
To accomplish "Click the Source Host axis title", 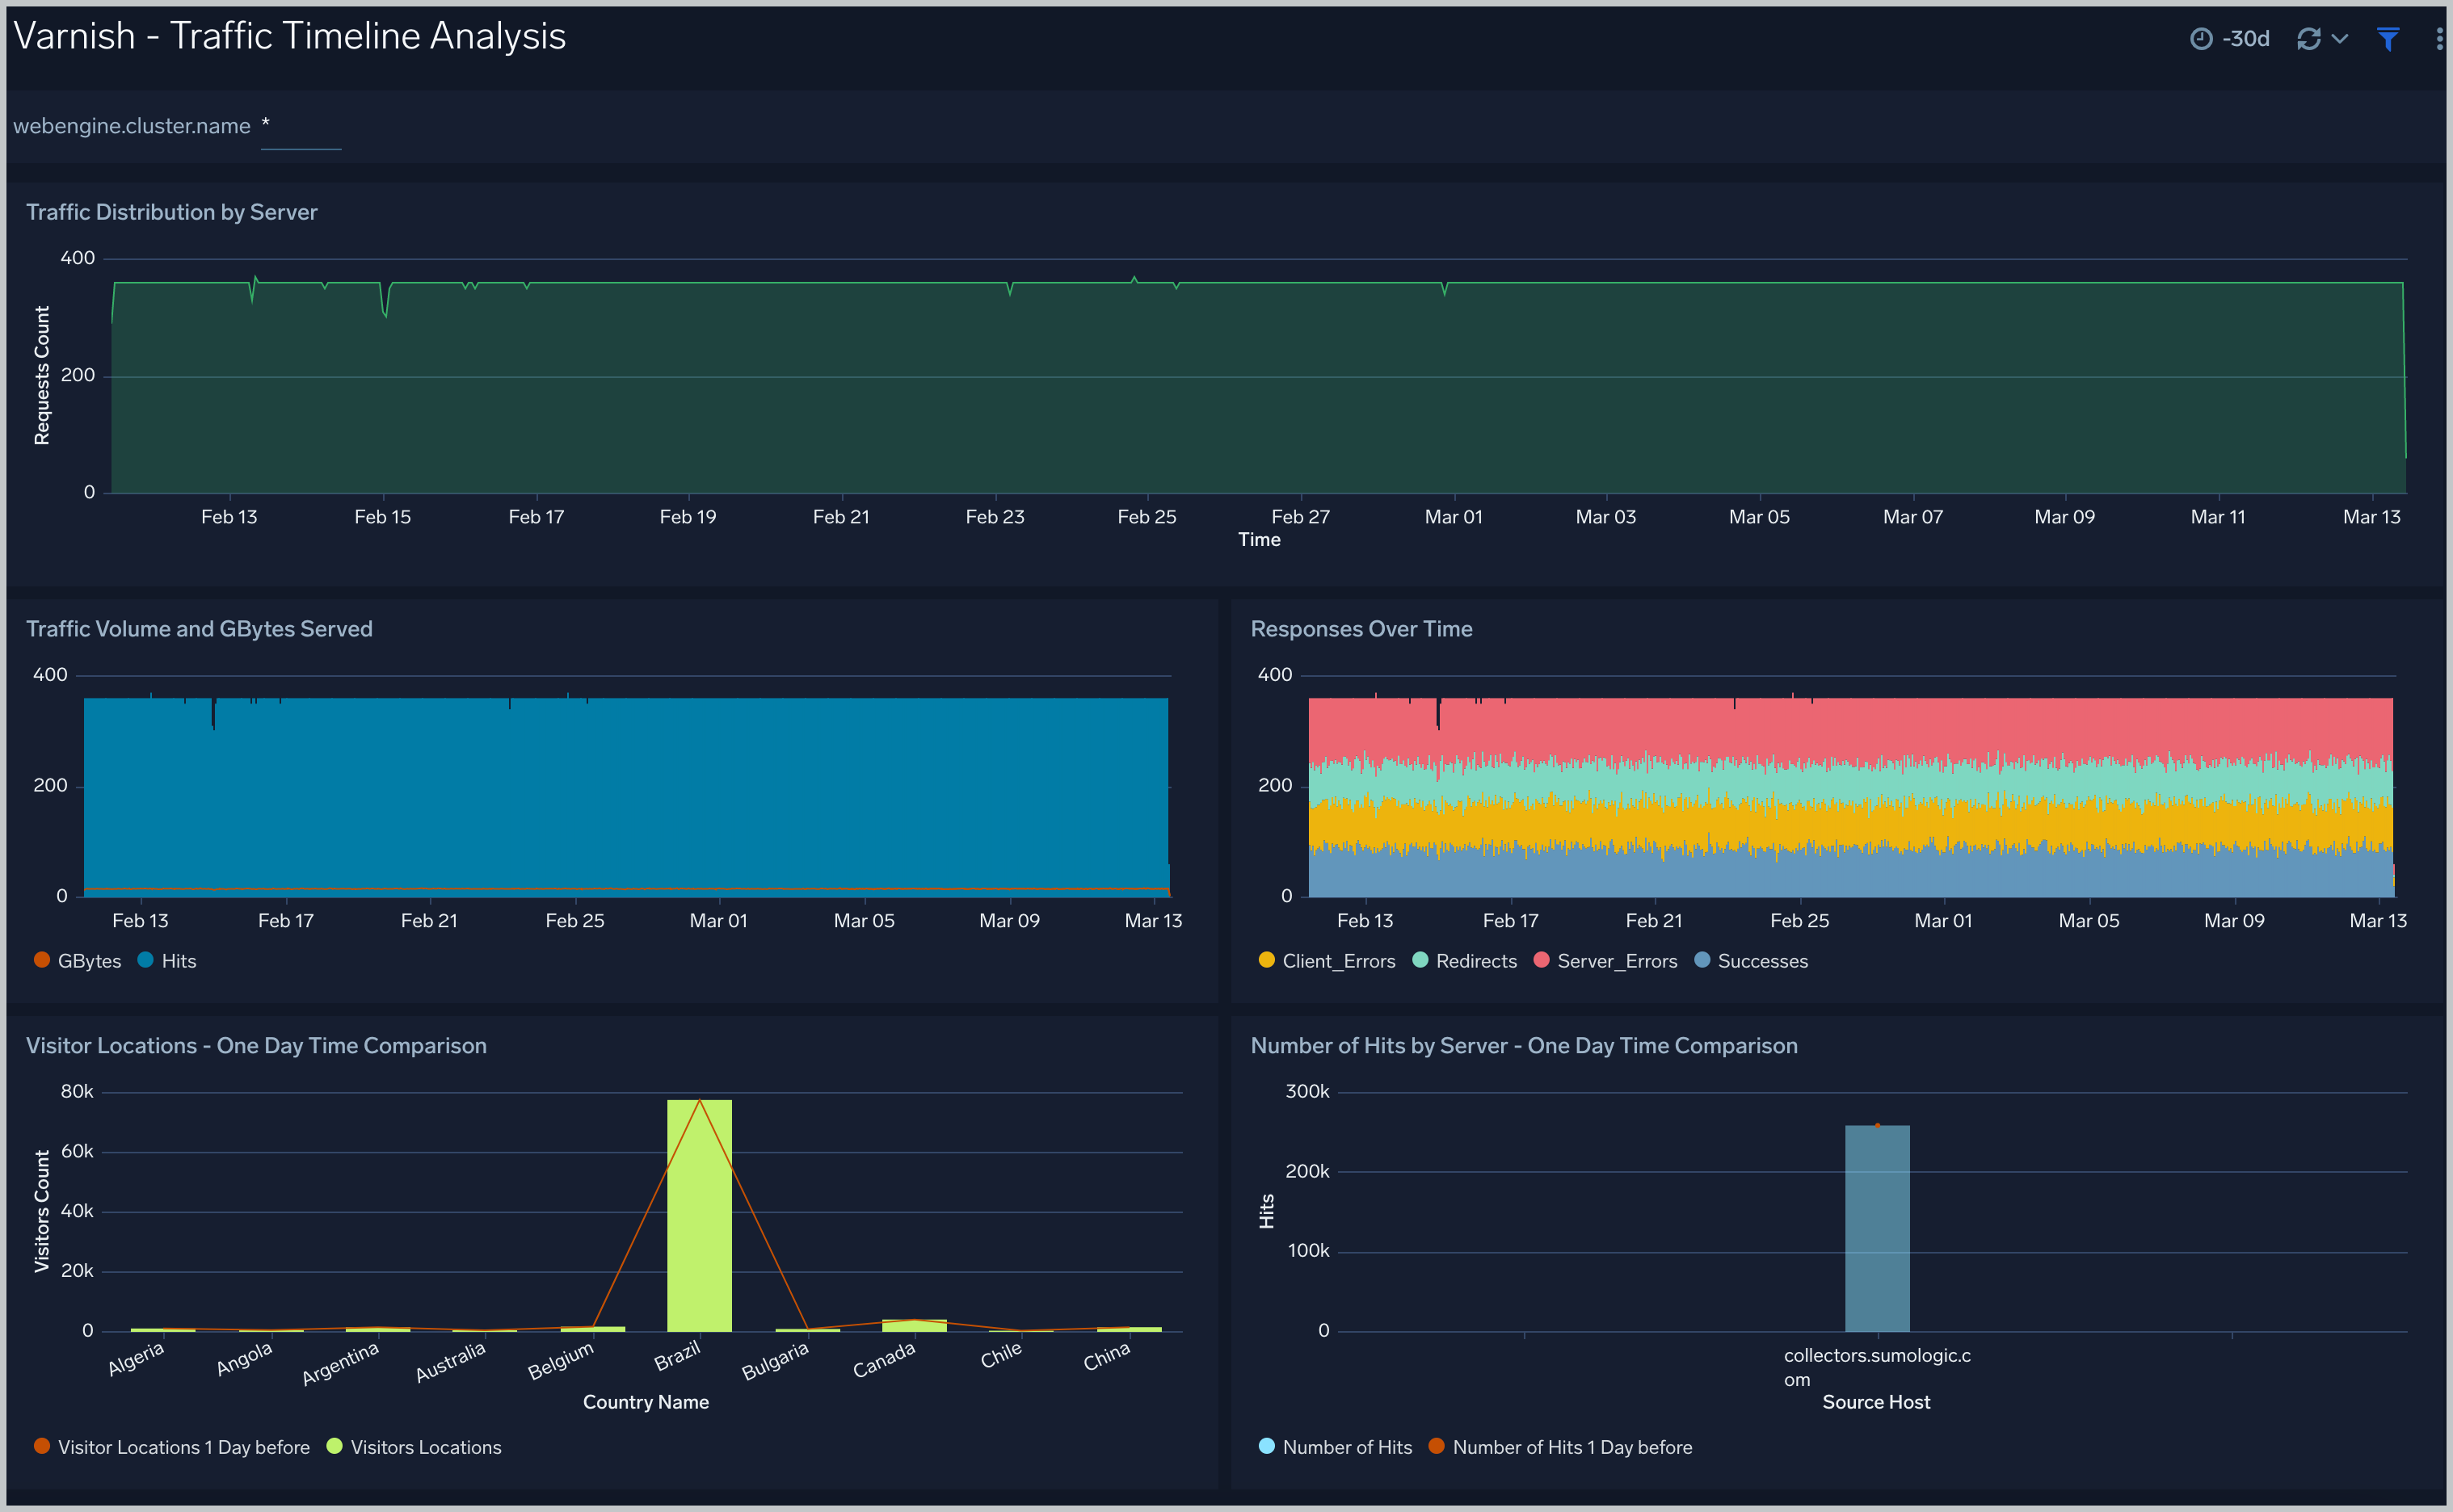I will pyautogui.click(x=1876, y=1402).
